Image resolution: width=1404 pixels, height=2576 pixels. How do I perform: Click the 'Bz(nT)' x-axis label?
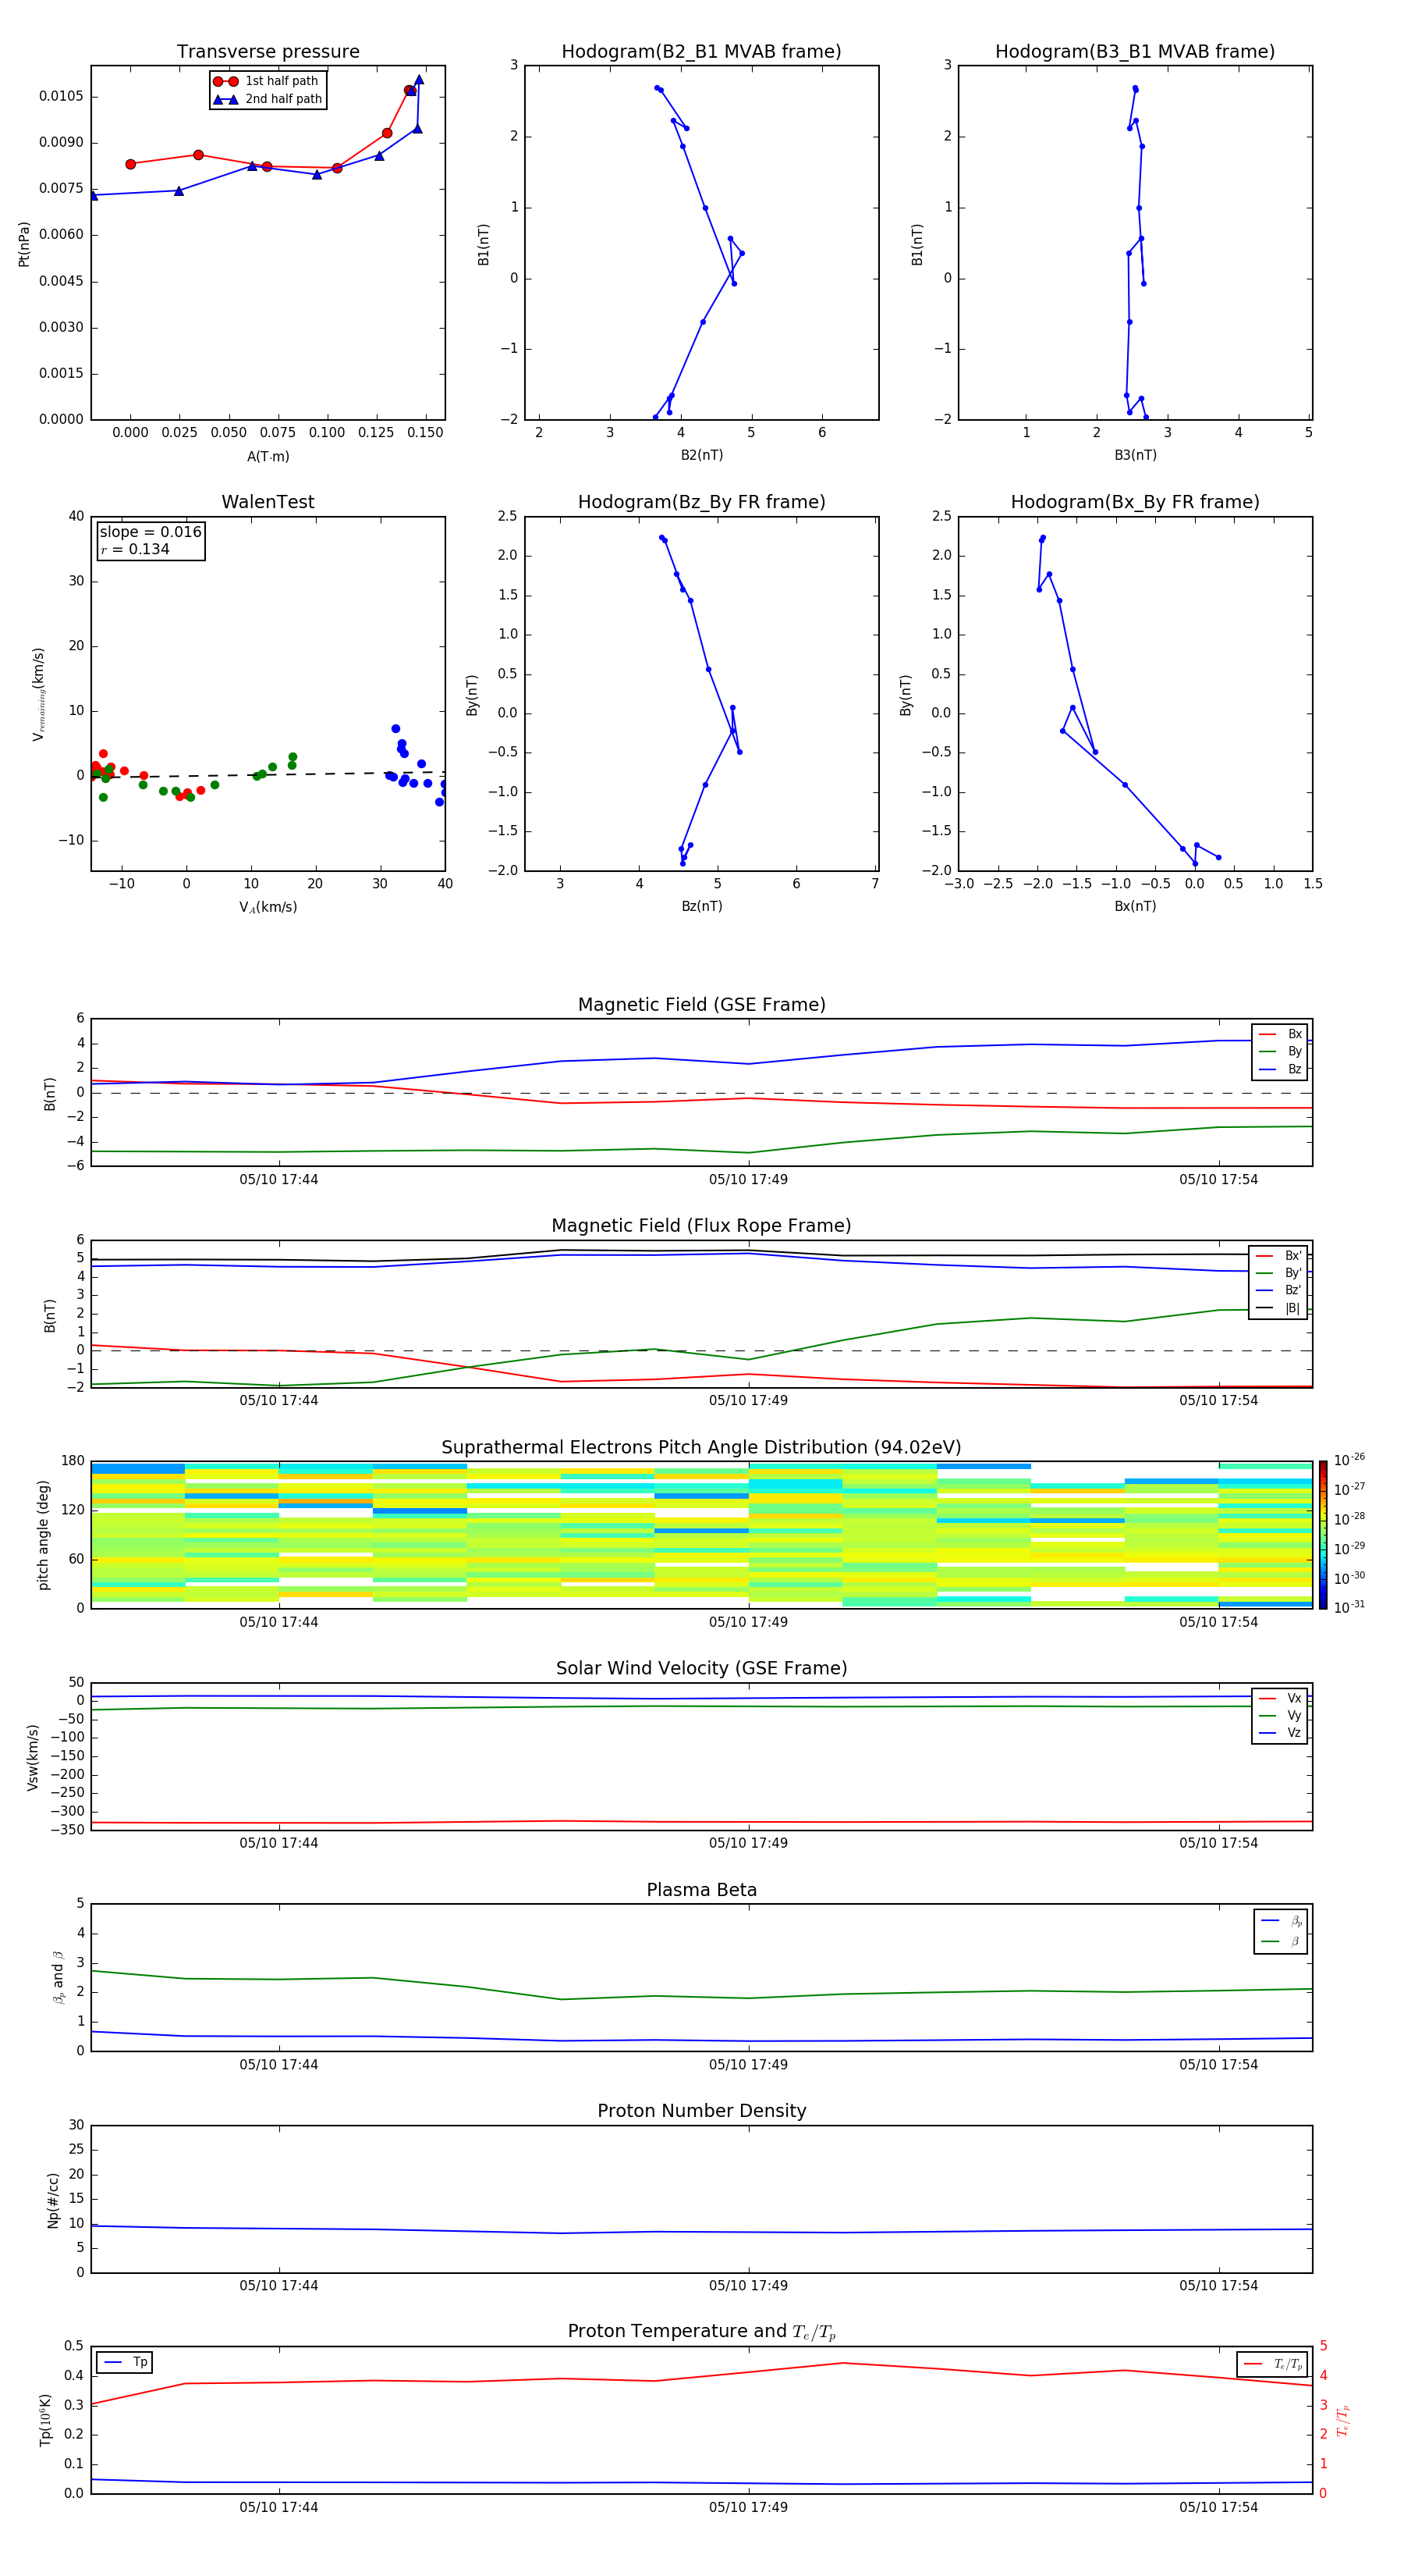(x=701, y=906)
